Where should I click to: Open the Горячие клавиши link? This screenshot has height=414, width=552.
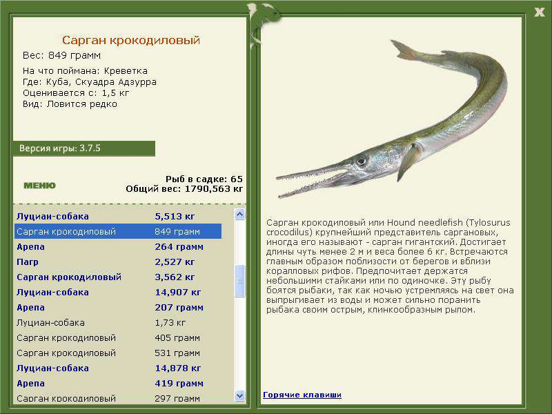302,395
